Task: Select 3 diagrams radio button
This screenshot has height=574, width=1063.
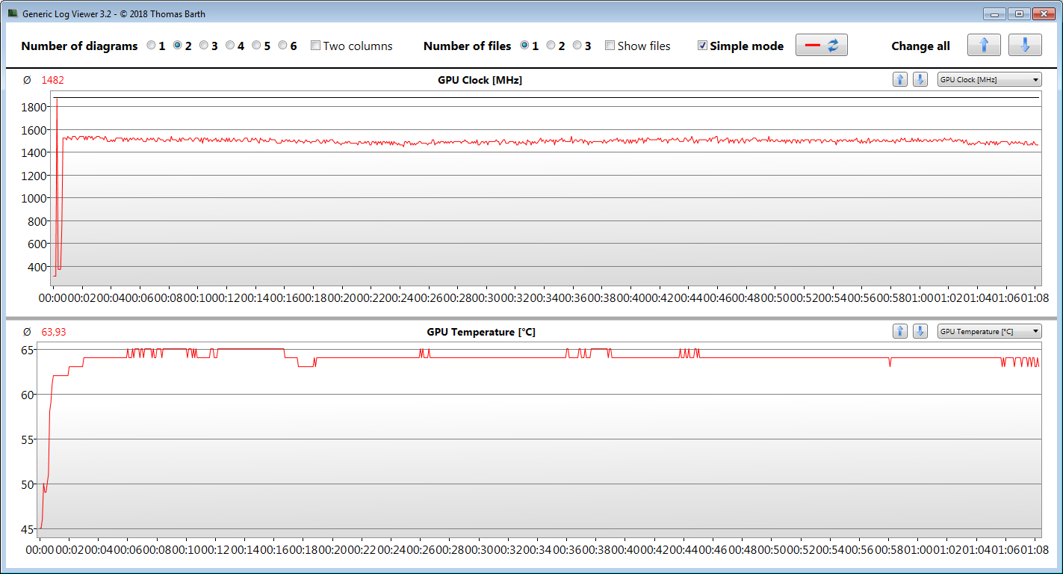Action: tap(204, 46)
